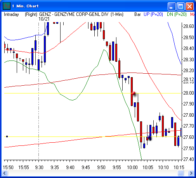Click the 28.50 price axis label
The image size is (196, 178).
coord(189,38)
